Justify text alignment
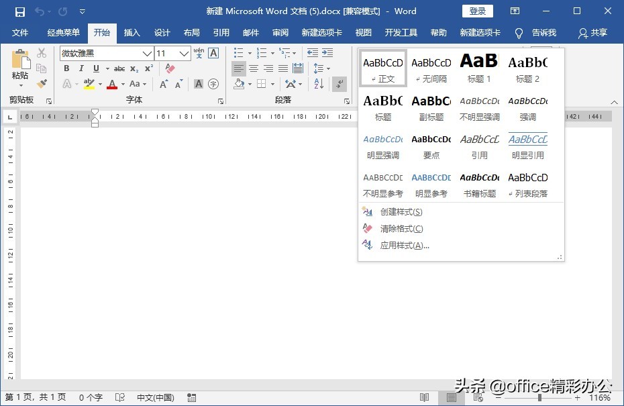624x406 pixels. click(x=283, y=68)
